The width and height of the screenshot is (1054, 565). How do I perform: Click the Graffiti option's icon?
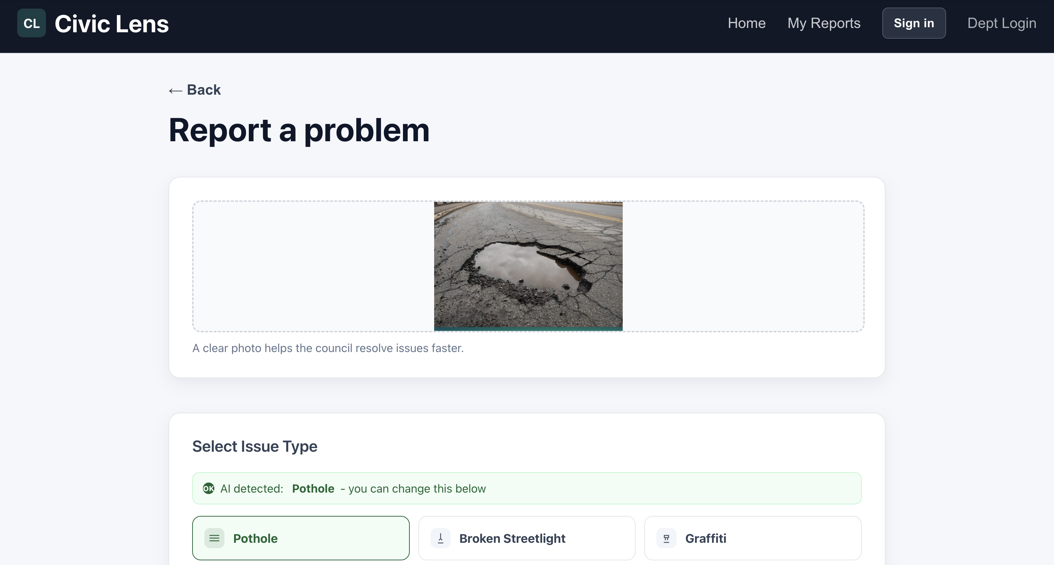(666, 538)
